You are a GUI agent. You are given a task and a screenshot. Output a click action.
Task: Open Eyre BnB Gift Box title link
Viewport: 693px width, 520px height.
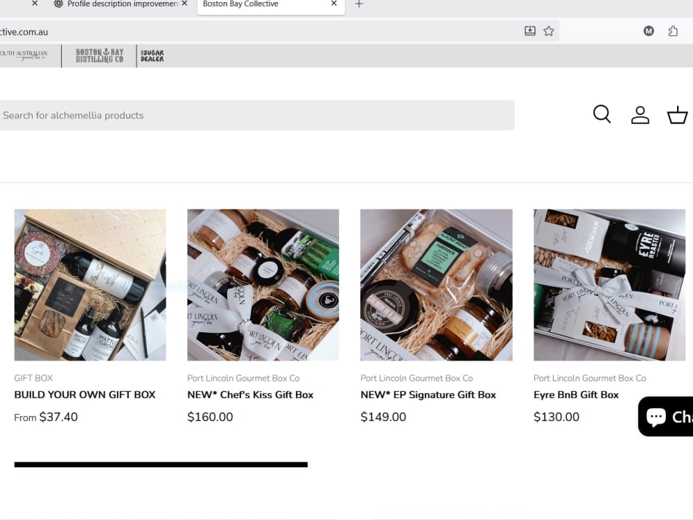576,395
